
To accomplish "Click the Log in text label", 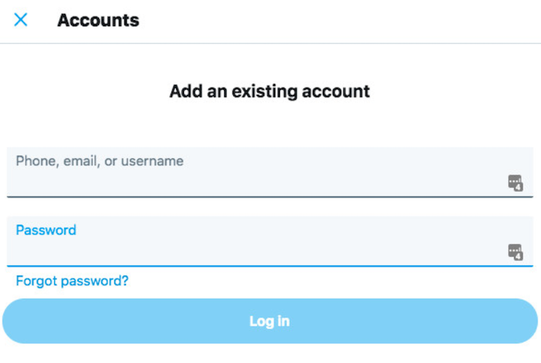I will tap(270, 321).
